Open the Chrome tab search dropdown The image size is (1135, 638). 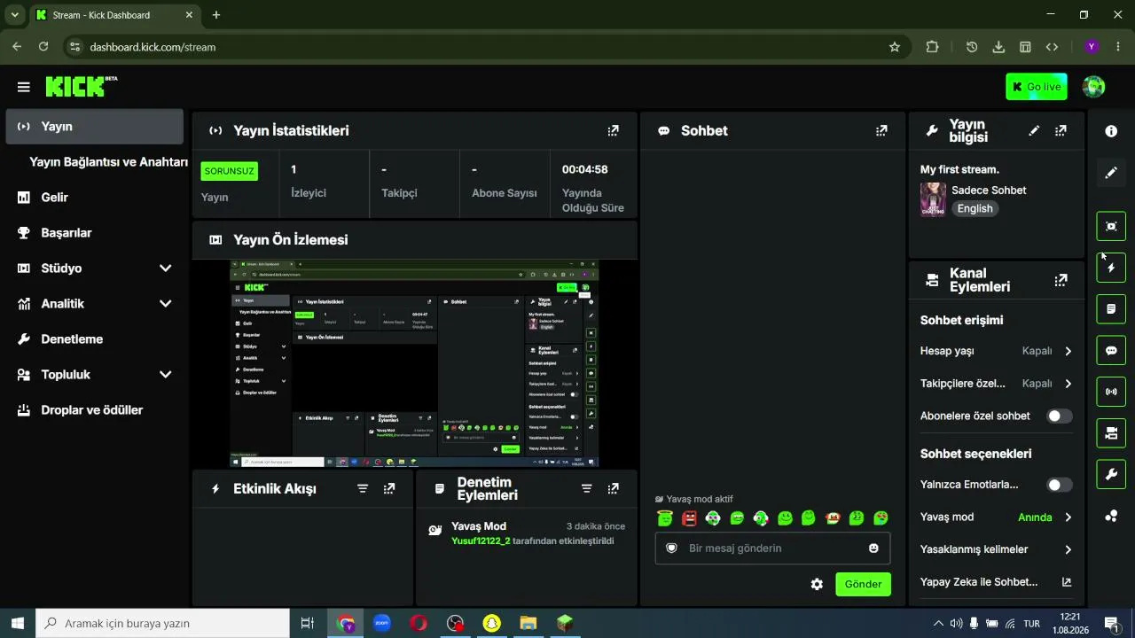[14, 15]
